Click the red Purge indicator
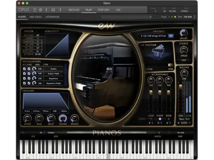Image resolution: width=214 pixels, height=160 pixels. click(x=169, y=17)
